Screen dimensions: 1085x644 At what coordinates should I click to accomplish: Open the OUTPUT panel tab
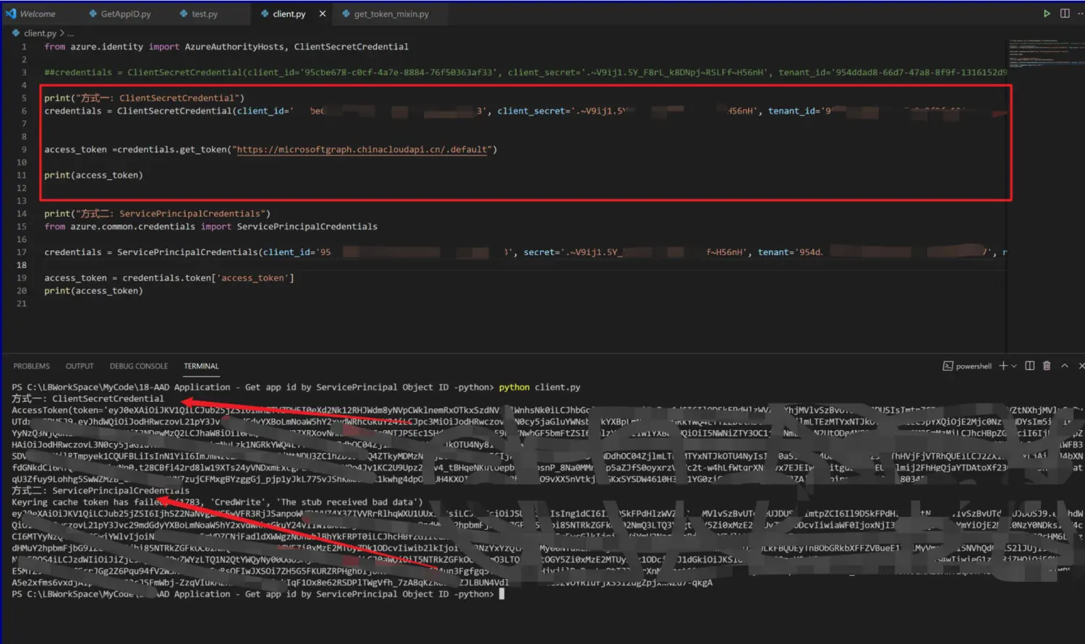click(x=80, y=366)
